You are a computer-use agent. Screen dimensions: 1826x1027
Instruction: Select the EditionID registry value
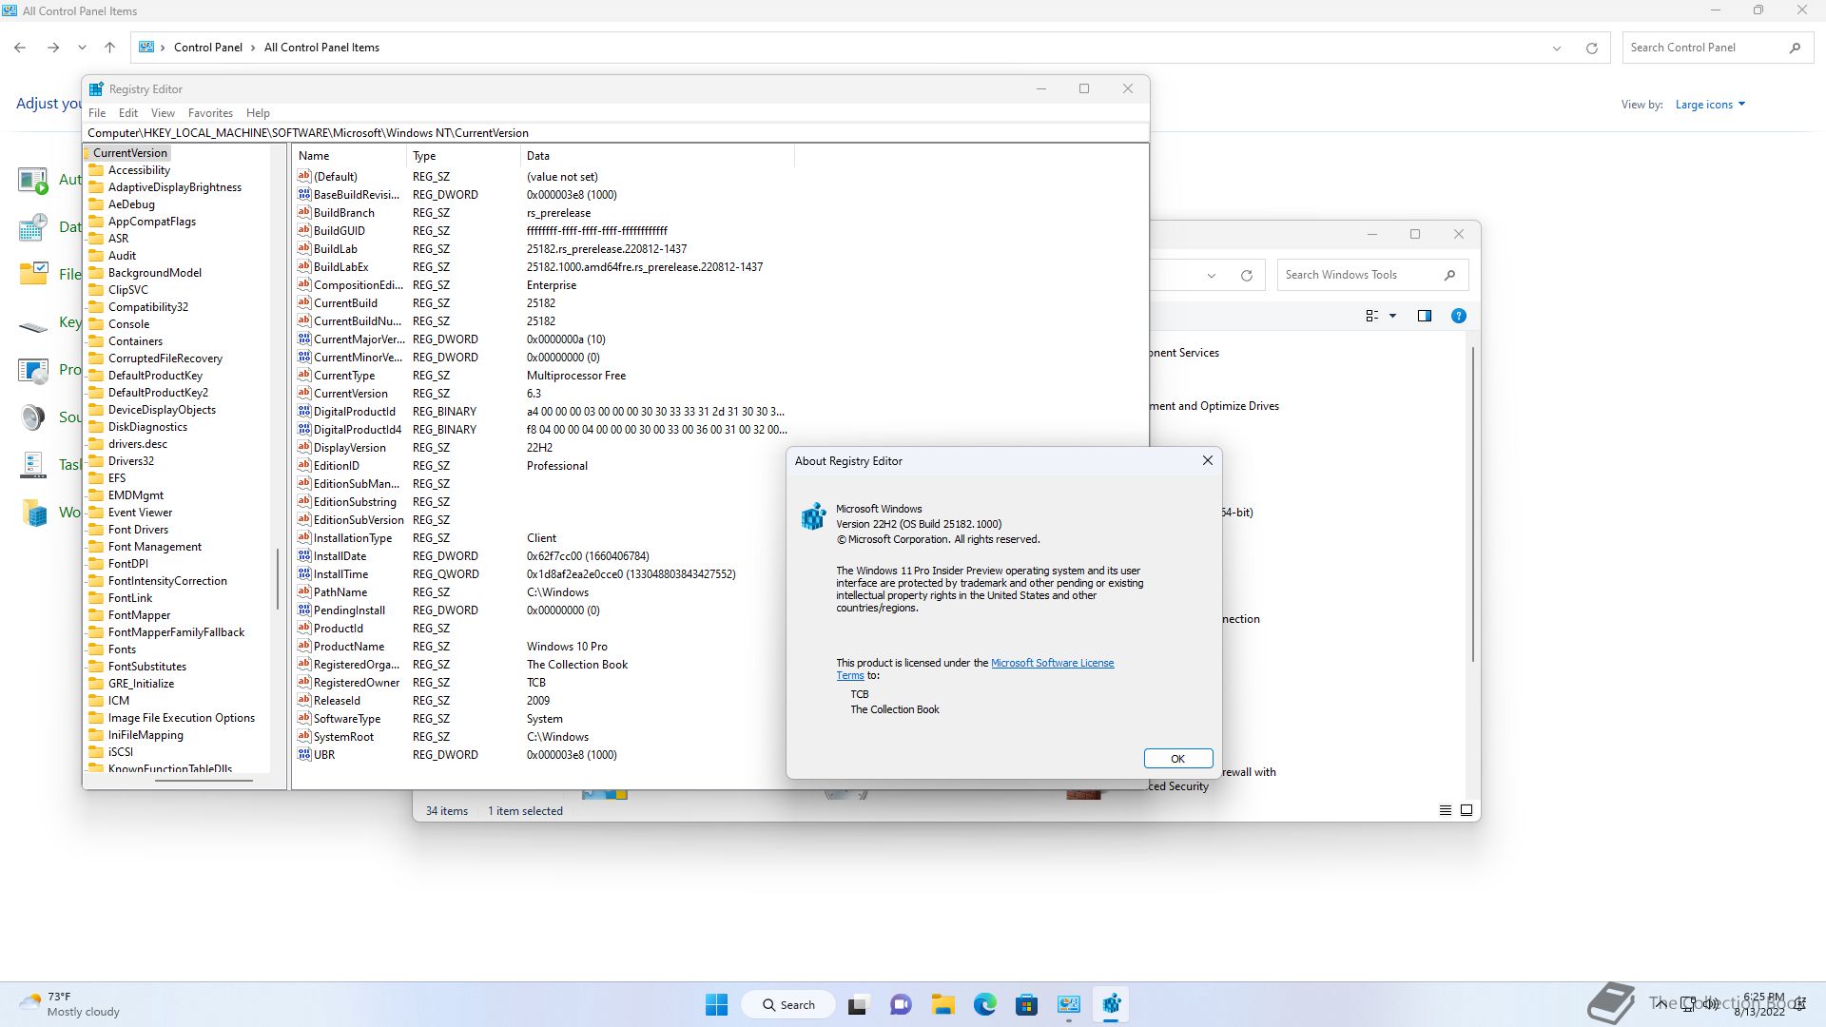(337, 466)
